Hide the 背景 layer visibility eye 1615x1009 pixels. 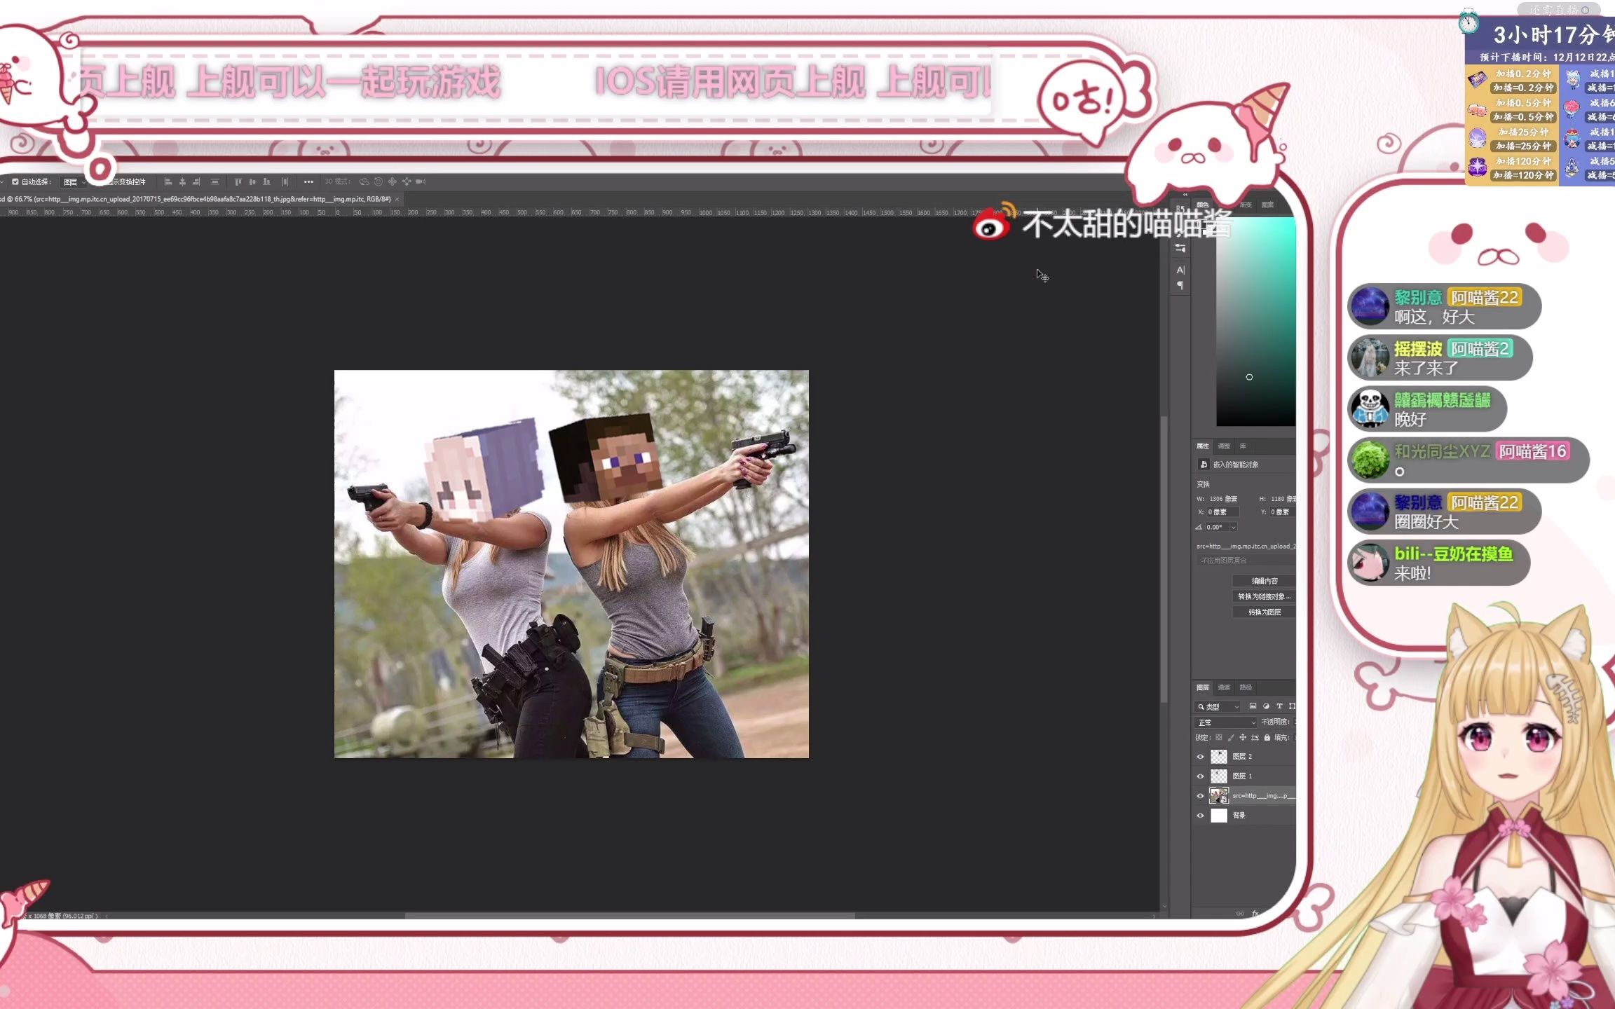pyautogui.click(x=1200, y=816)
